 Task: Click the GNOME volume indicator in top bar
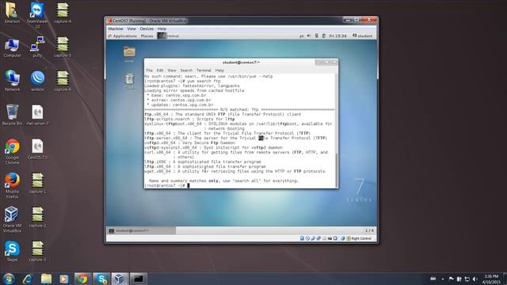pyautogui.click(x=309, y=36)
